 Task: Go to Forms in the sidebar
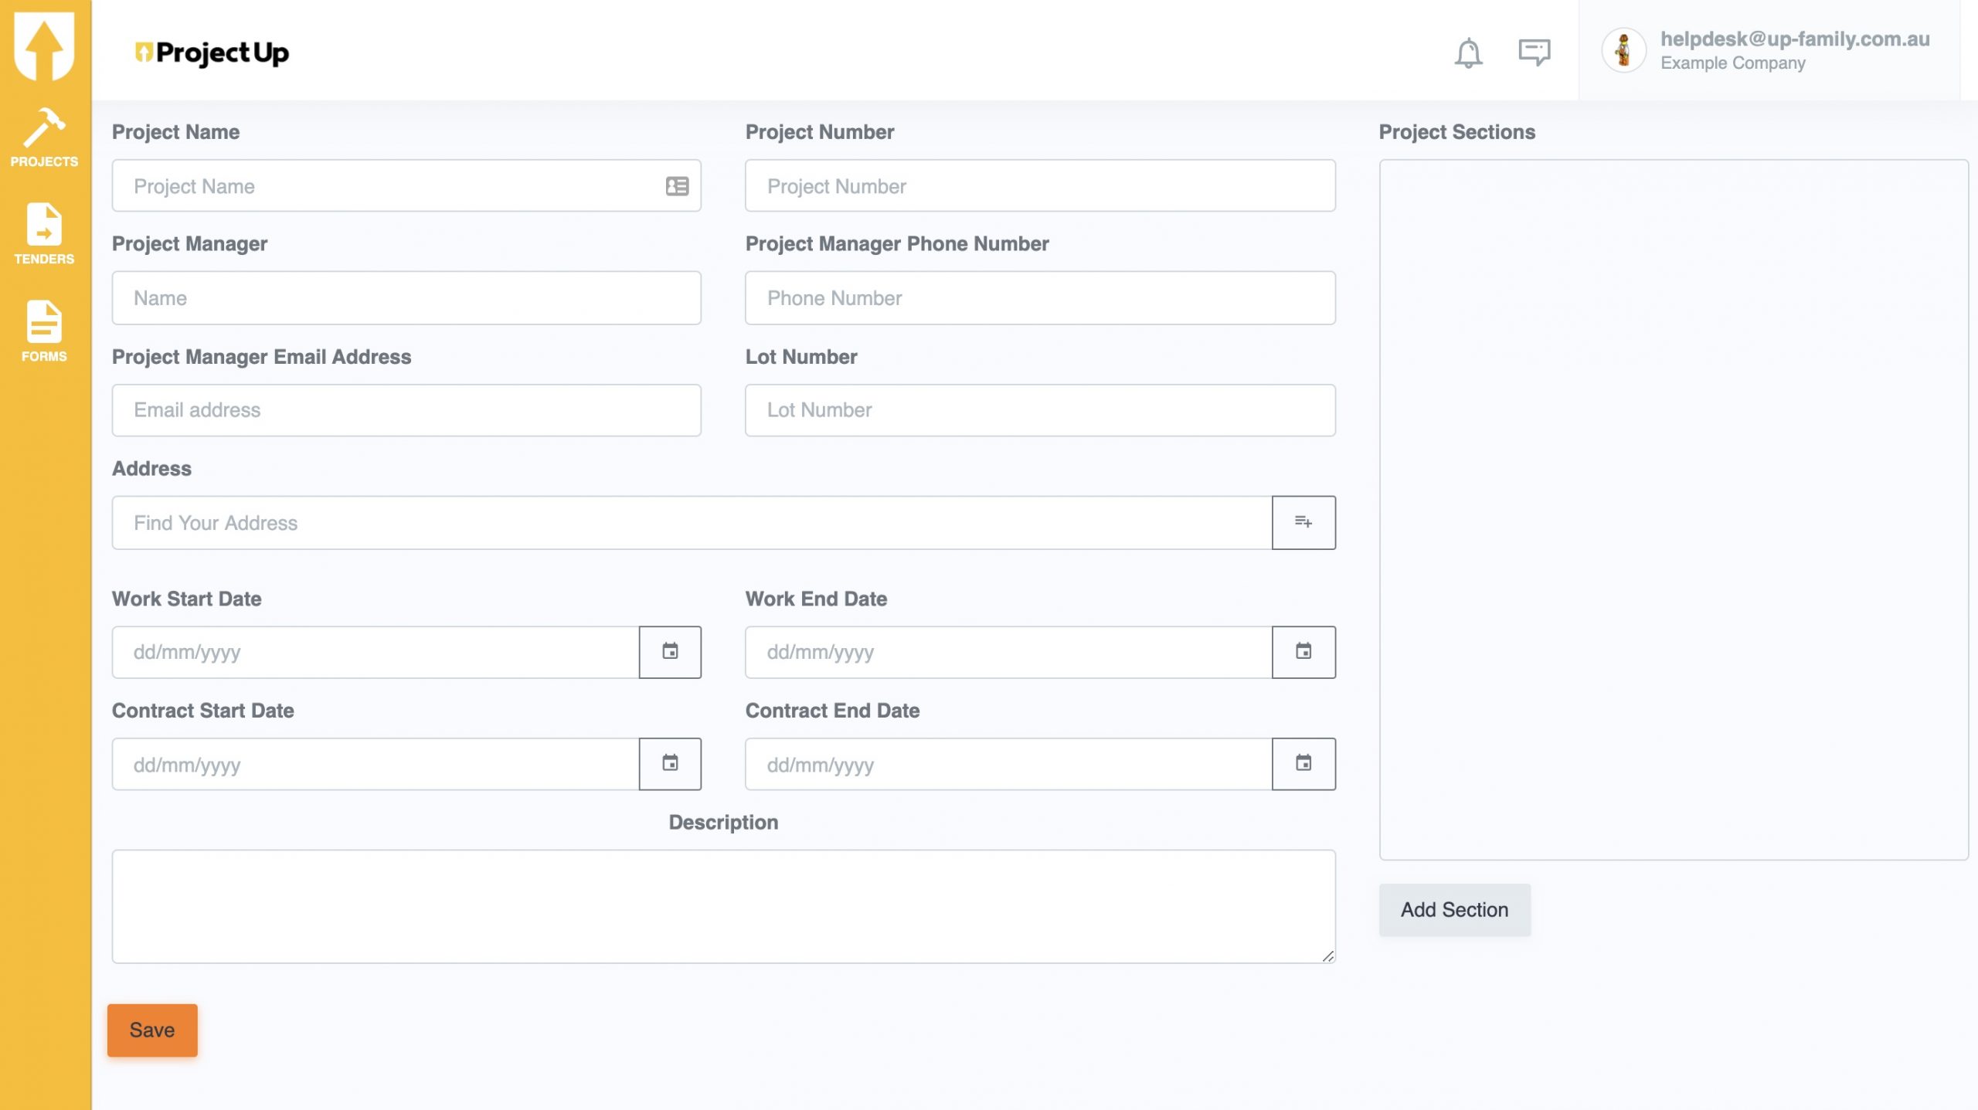(x=44, y=332)
